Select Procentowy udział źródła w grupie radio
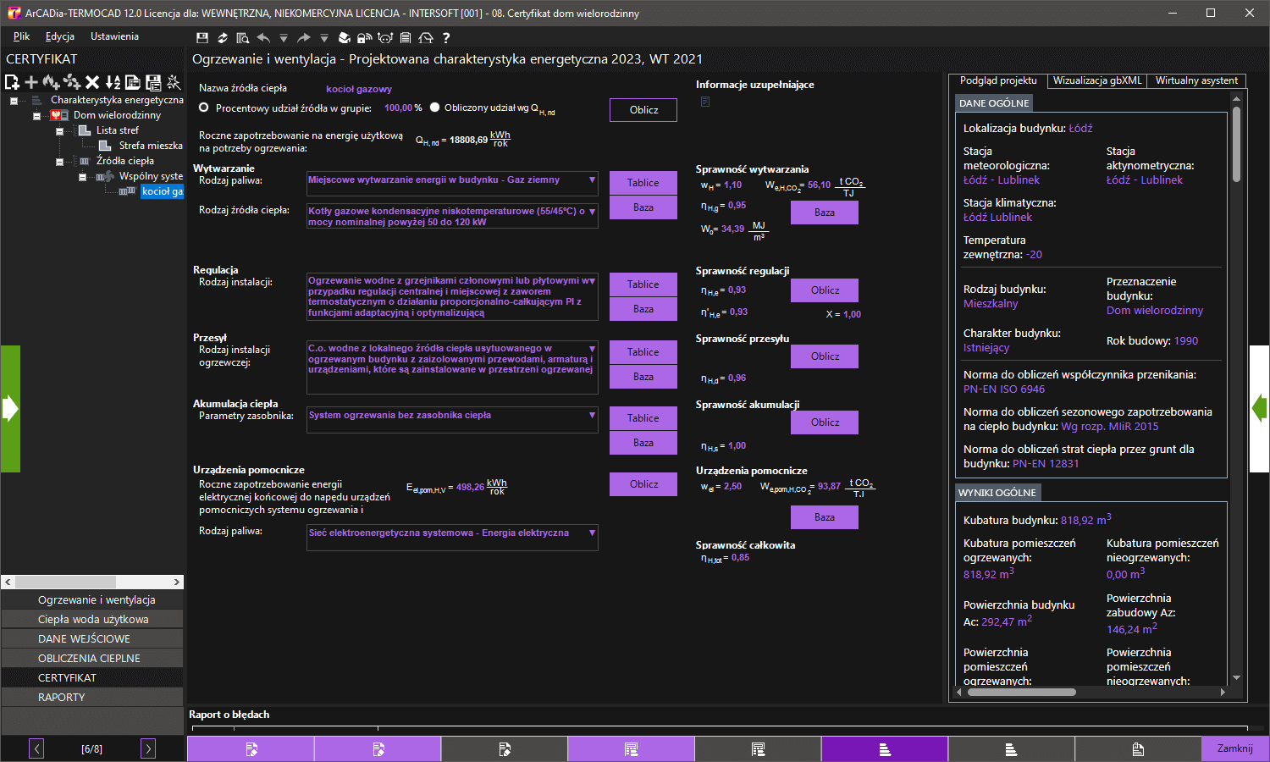1270x762 pixels. 204,108
